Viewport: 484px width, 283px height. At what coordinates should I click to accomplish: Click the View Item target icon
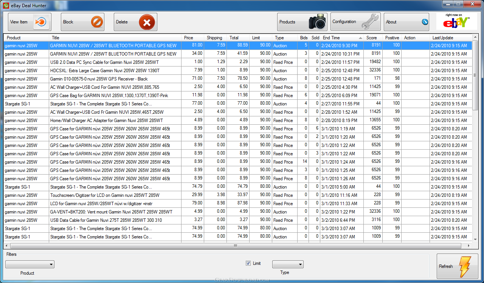pos(41,22)
